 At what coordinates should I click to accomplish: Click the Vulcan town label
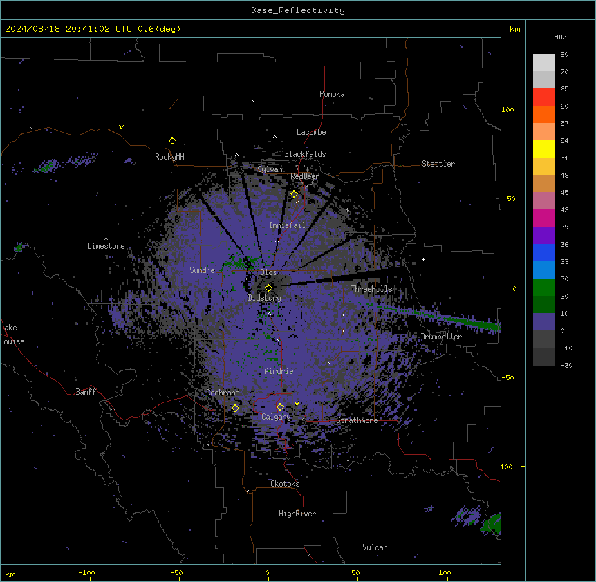[x=375, y=547]
